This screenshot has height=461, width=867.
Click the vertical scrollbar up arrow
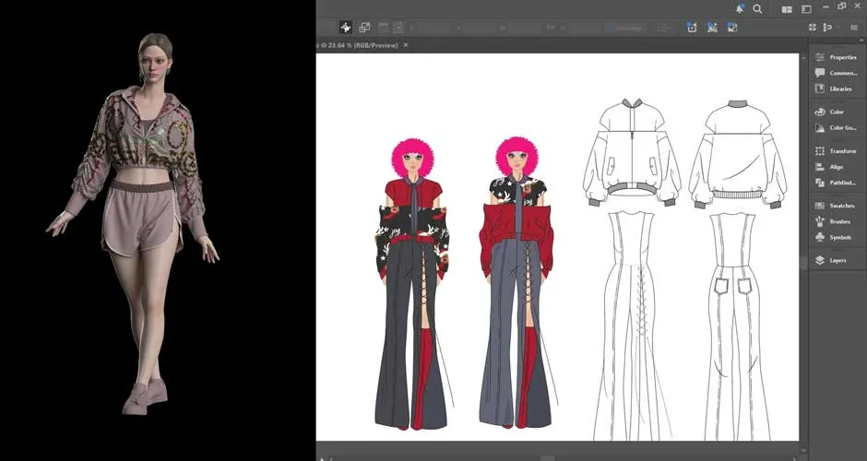tap(804, 57)
